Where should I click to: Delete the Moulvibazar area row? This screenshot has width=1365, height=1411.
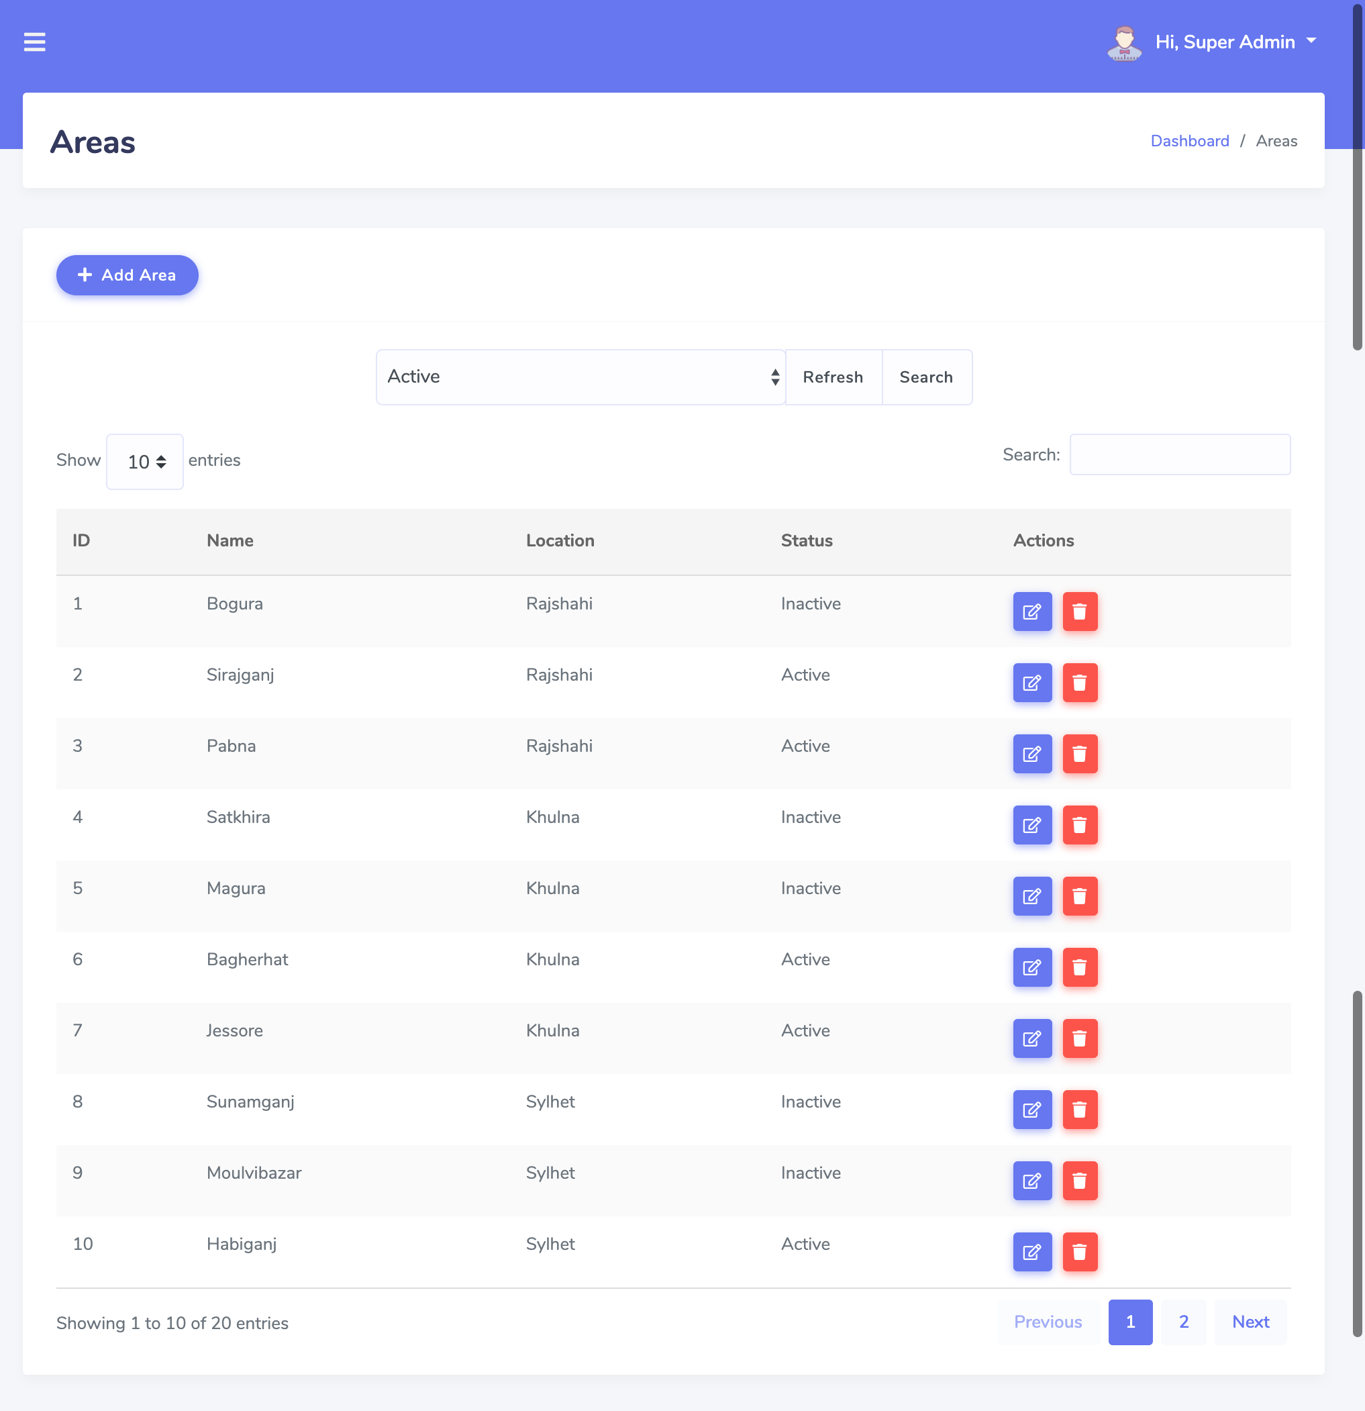pyautogui.click(x=1079, y=1181)
